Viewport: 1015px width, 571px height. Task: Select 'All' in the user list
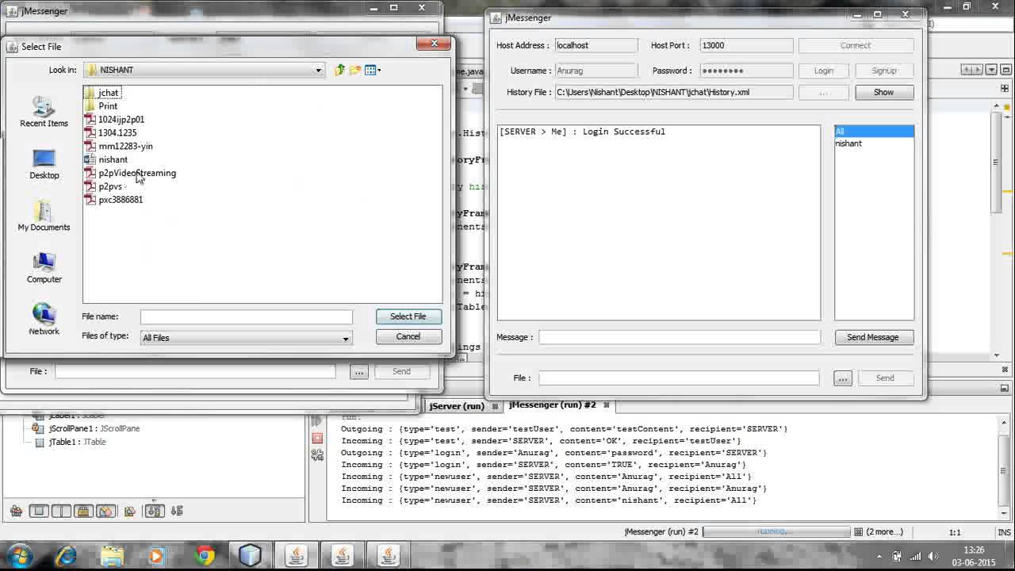tap(874, 131)
